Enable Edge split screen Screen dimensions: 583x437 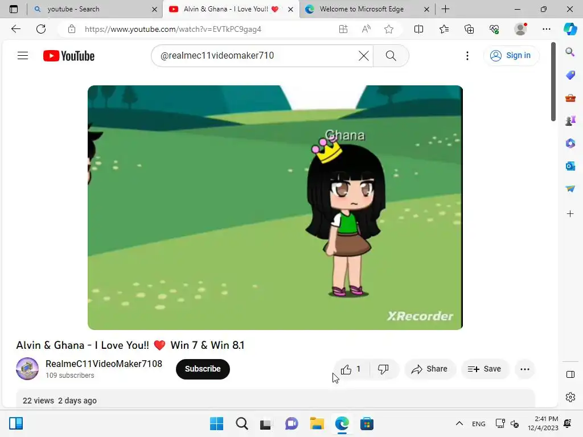point(418,29)
